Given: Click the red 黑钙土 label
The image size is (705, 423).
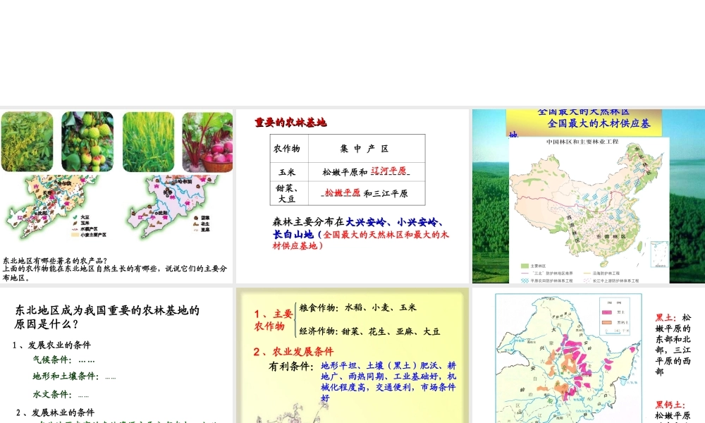Looking at the screenshot, I should tap(670, 405).
